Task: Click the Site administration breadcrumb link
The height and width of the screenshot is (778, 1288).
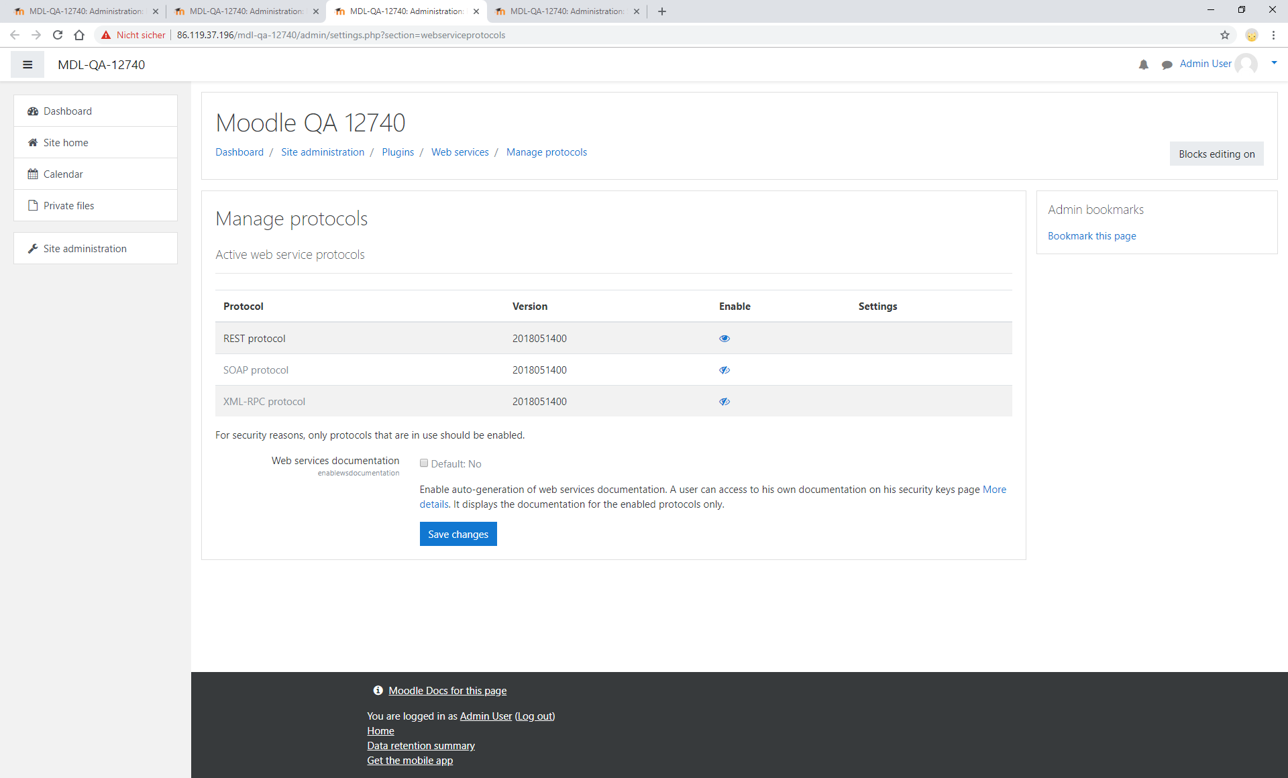Action: (323, 152)
